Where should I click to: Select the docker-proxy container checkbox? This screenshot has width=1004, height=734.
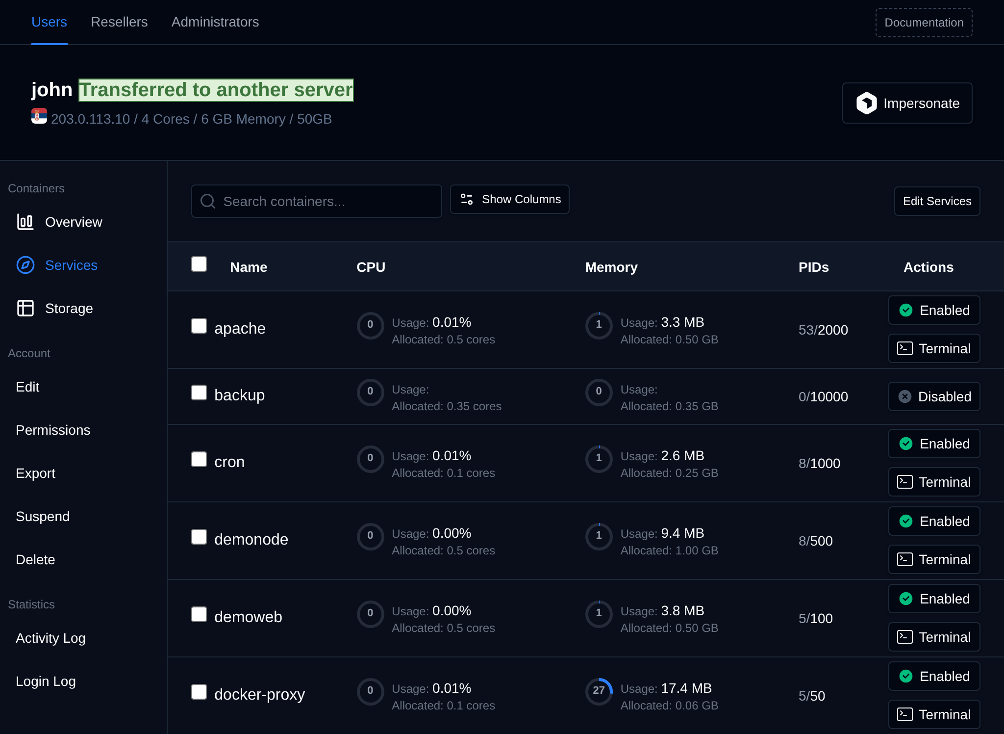[199, 692]
